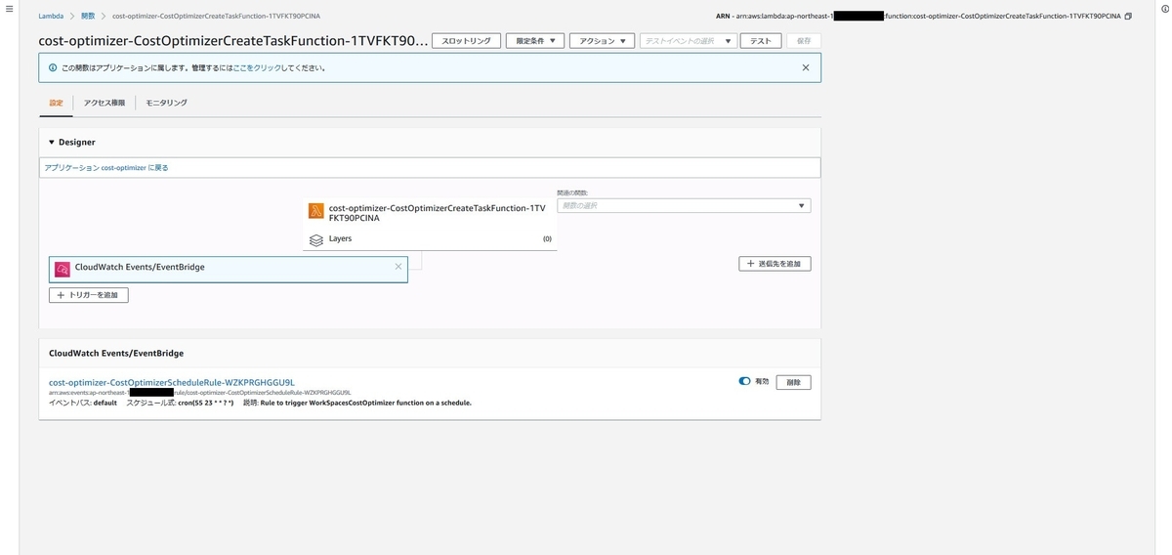The image size is (1172, 555).
Task: Open the test event selection dropdown
Action: coord(688,41)
